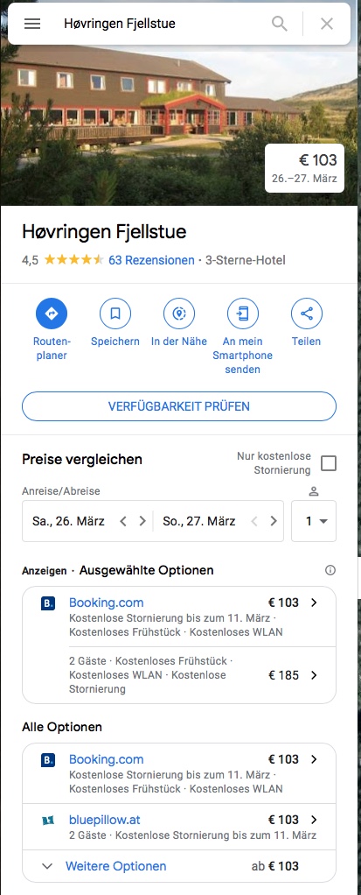Clear the search with the X icon
Image resolution: width=361 pixels, height=895 pixels.
(327, 24)
